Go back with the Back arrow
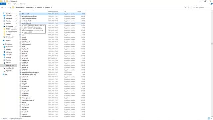The image size is (213, 120). coord(2,7)
